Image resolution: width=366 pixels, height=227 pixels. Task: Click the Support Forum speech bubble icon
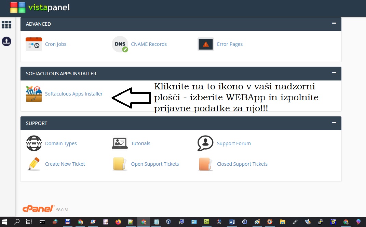205,143
